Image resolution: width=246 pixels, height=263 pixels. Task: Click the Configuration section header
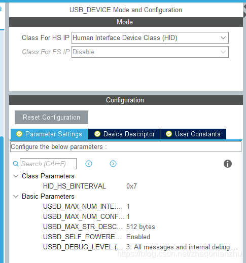[x=126, y=100]
